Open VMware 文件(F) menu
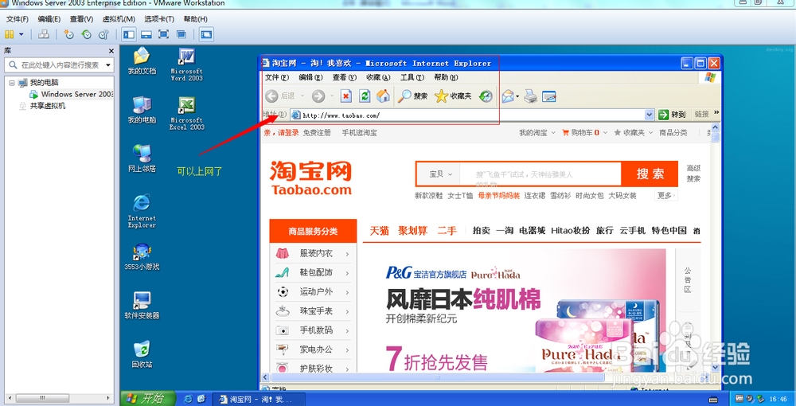This screenshot has height=406, width=796. (18, 19)
